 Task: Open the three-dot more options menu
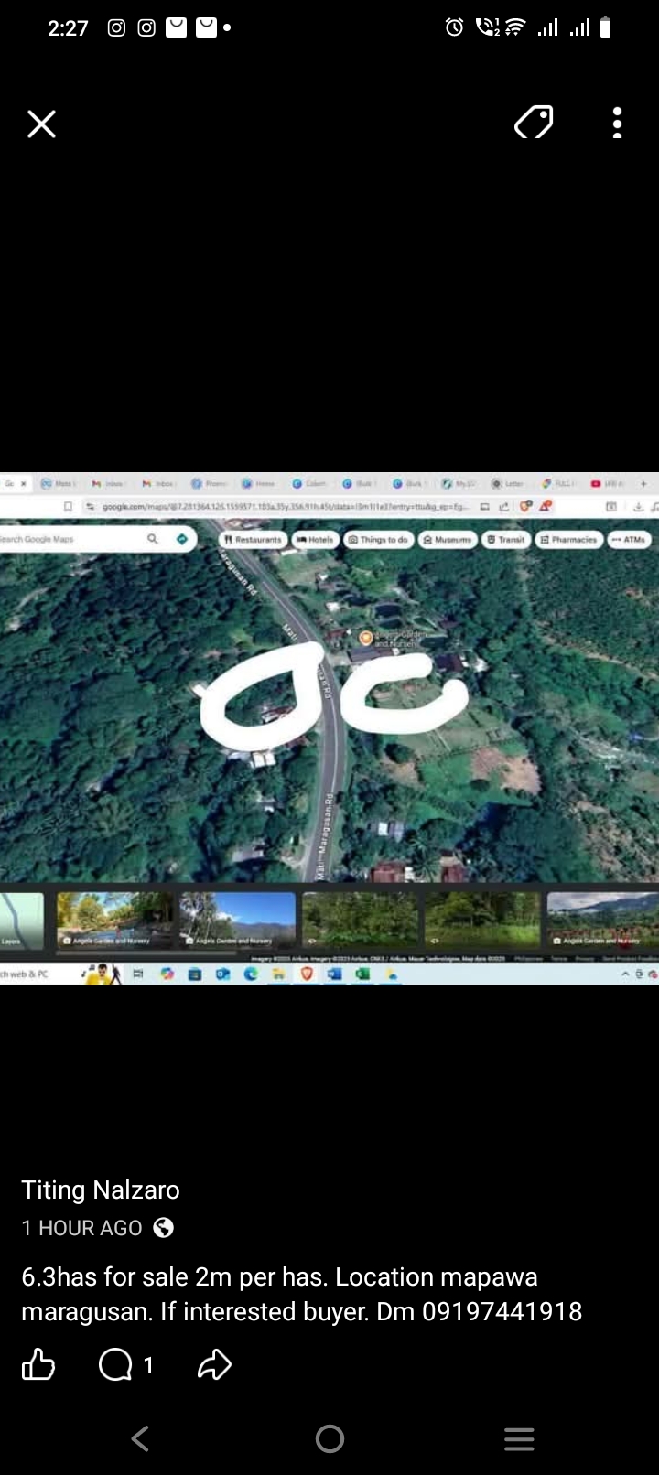(x=618, y=123)
